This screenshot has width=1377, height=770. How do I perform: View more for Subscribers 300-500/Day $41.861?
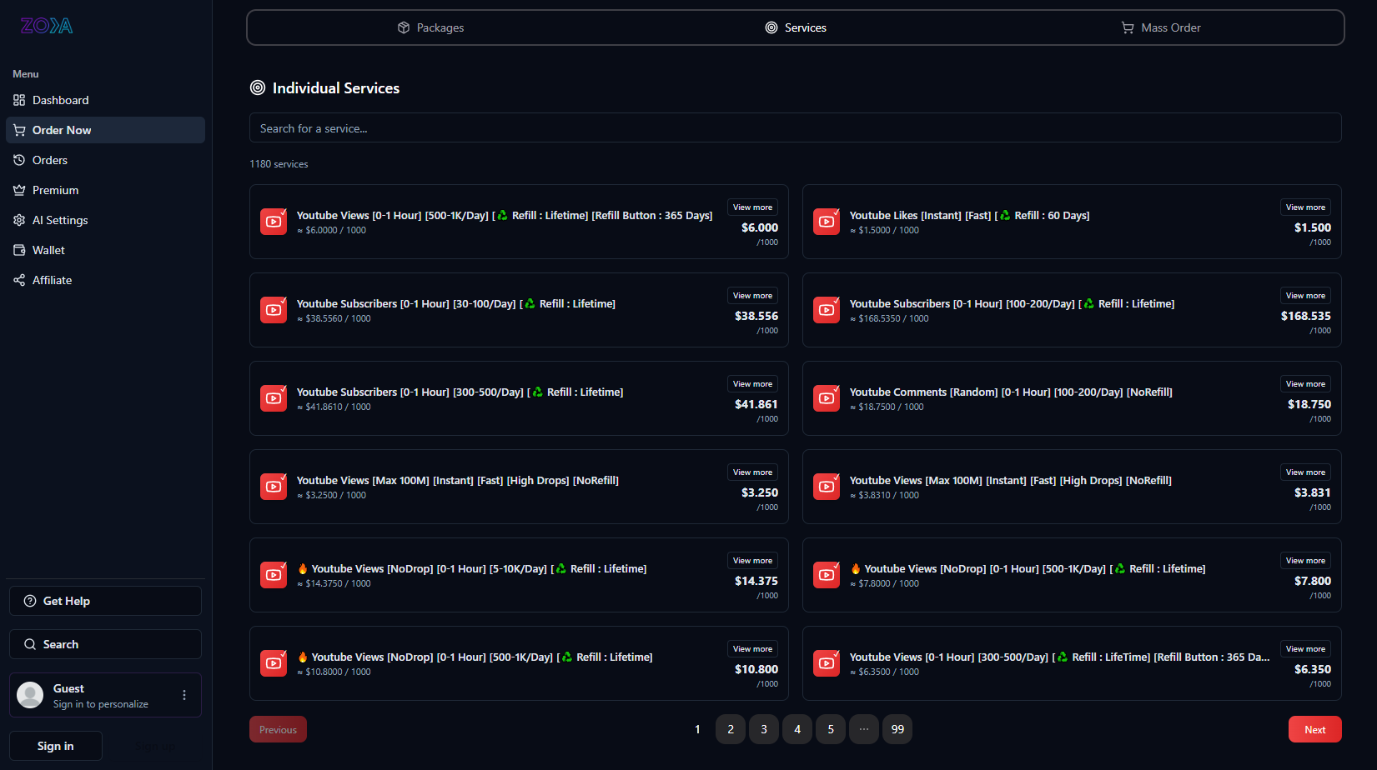click(x=753, y=384)
